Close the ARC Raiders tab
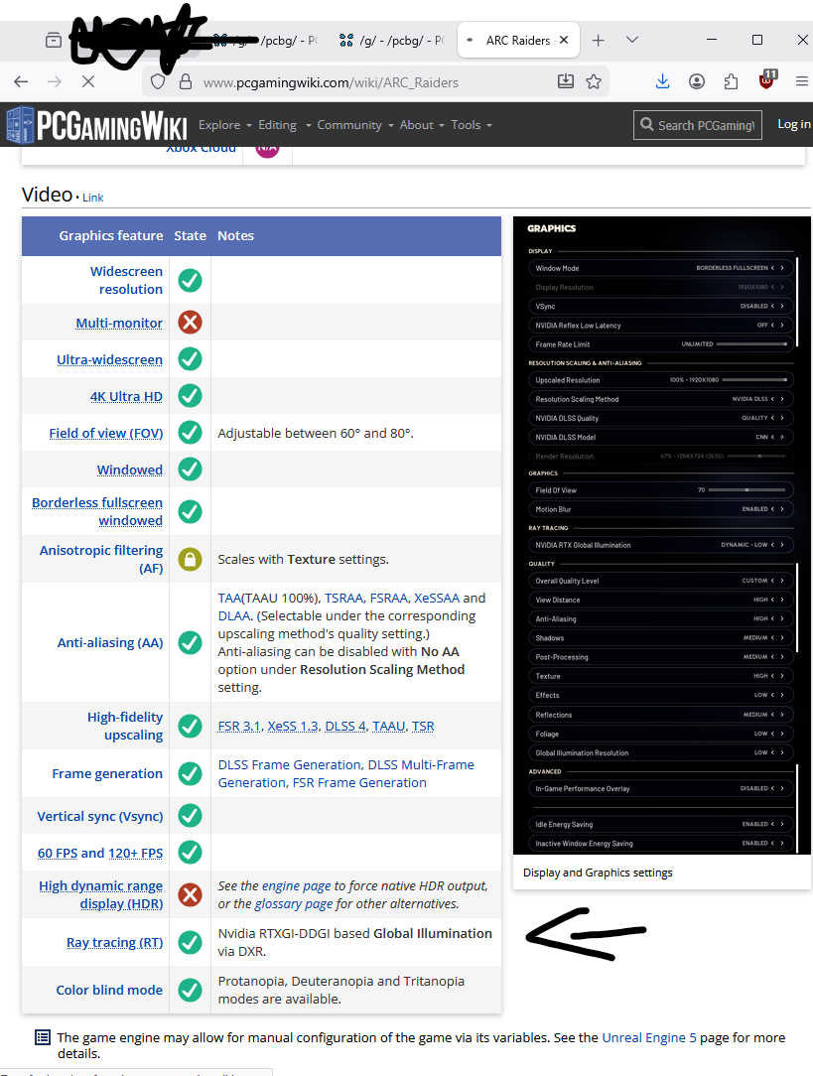 [564, 40]
